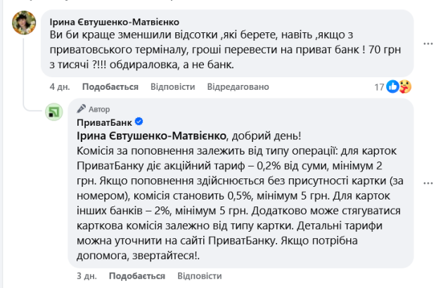
Task: Open the '4 дн.' comment timestamp
Action: [x=59, y=87]
